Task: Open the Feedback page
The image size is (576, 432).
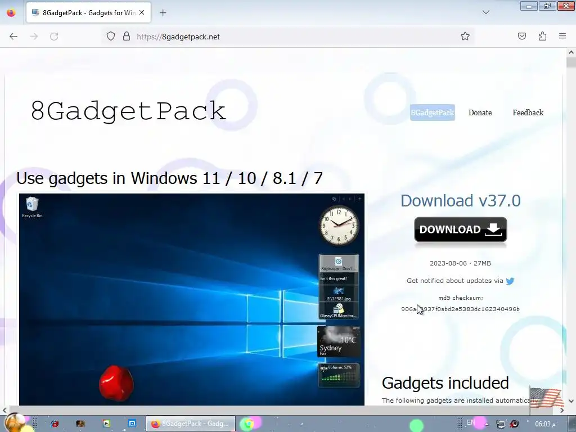Action: [528, 112]
